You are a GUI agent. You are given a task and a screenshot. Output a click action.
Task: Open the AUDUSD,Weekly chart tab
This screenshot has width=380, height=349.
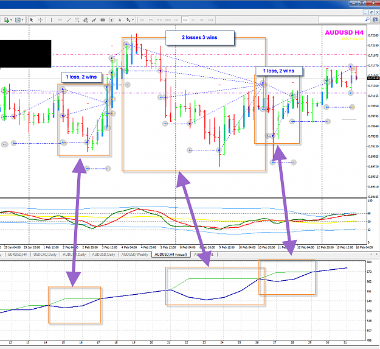[x=134, y=255]
